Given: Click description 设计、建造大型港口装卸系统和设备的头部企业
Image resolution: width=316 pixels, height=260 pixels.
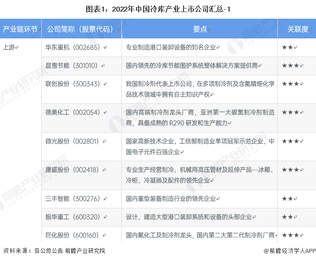Looking at the screenshot, I should (x=189, y=217).
